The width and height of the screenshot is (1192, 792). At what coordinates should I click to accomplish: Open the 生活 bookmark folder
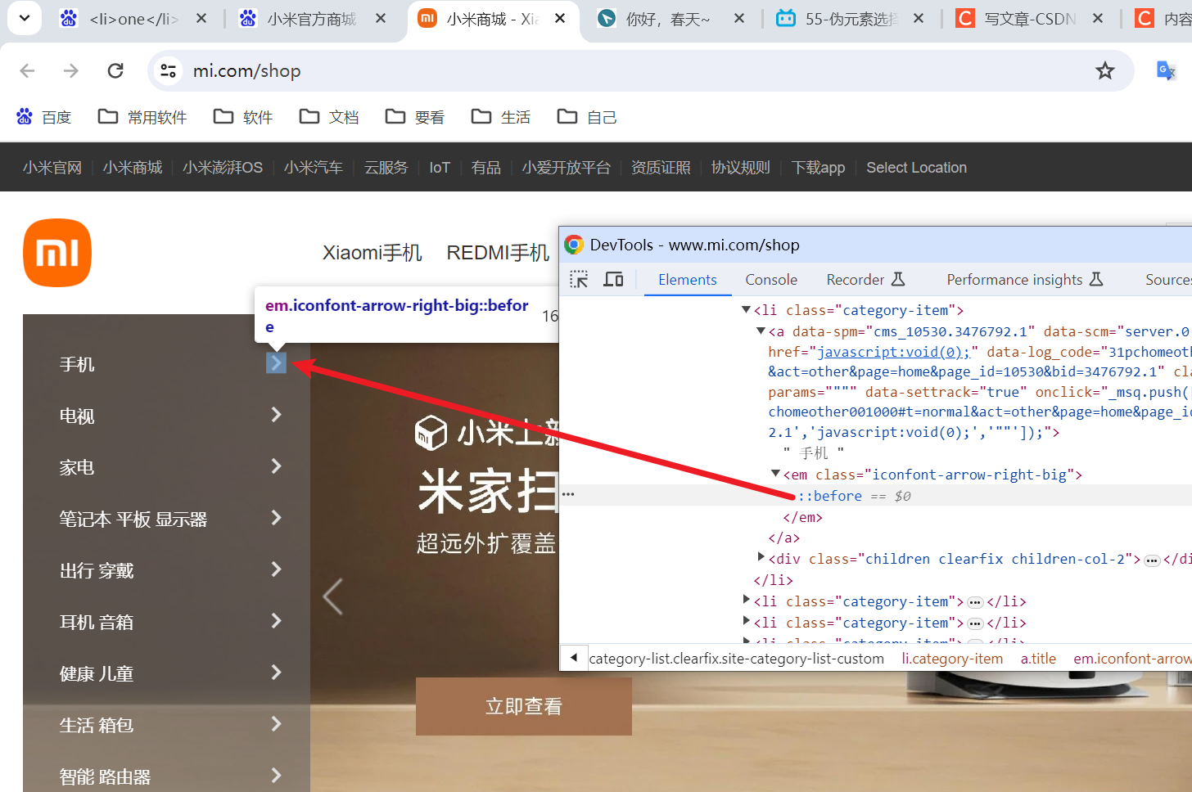point(501,117)
